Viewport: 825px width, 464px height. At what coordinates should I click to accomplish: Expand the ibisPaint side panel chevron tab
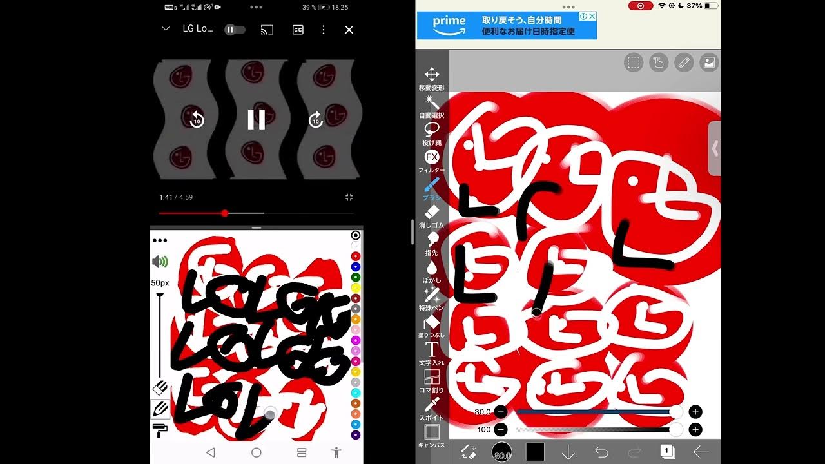[x=715, y=148]
